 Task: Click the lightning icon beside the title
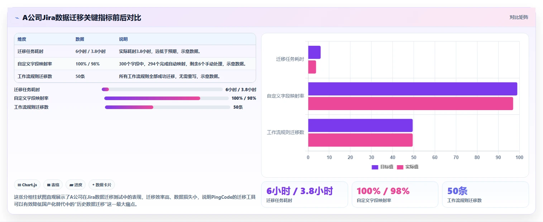[x=17, y=18]
